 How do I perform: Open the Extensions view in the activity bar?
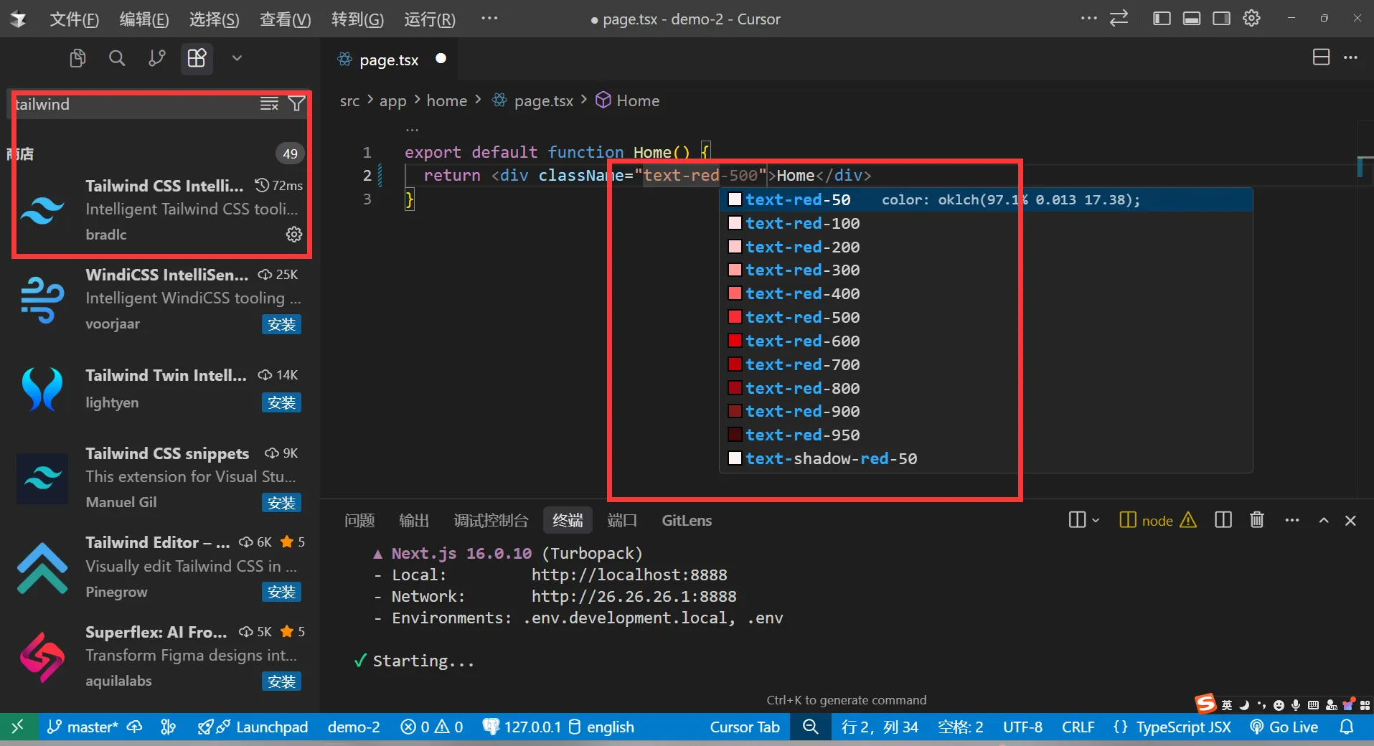pyautogui.click(x=196, y=58)
